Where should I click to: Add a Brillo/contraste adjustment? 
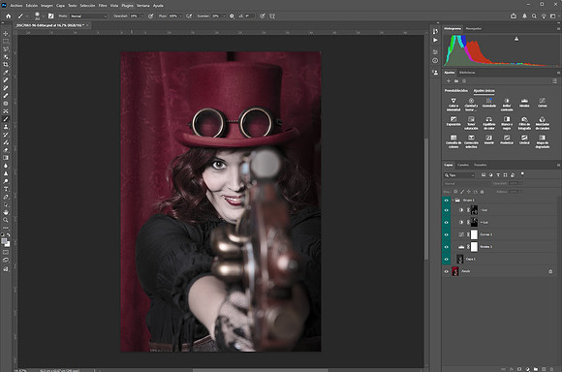(x=507, y=105)
